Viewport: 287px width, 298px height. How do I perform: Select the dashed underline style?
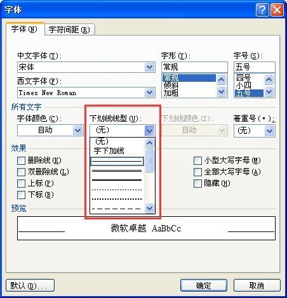[117, 209]
